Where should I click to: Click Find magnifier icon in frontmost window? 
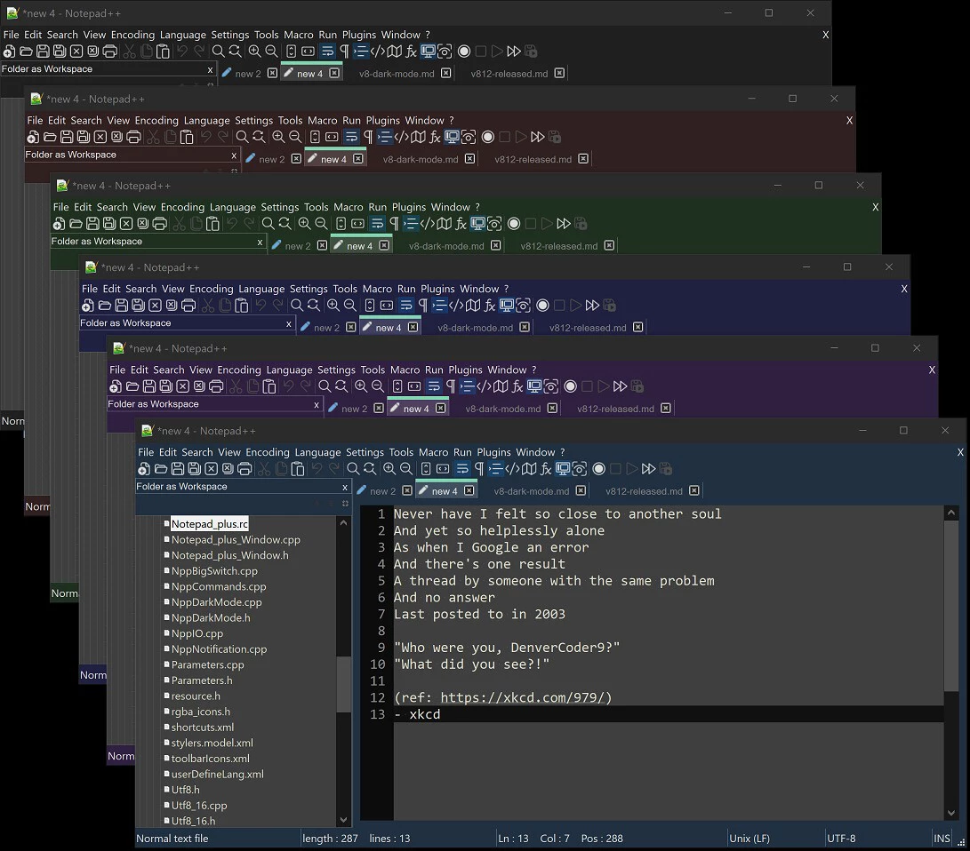pyautogui.click(x=353, y=469)
